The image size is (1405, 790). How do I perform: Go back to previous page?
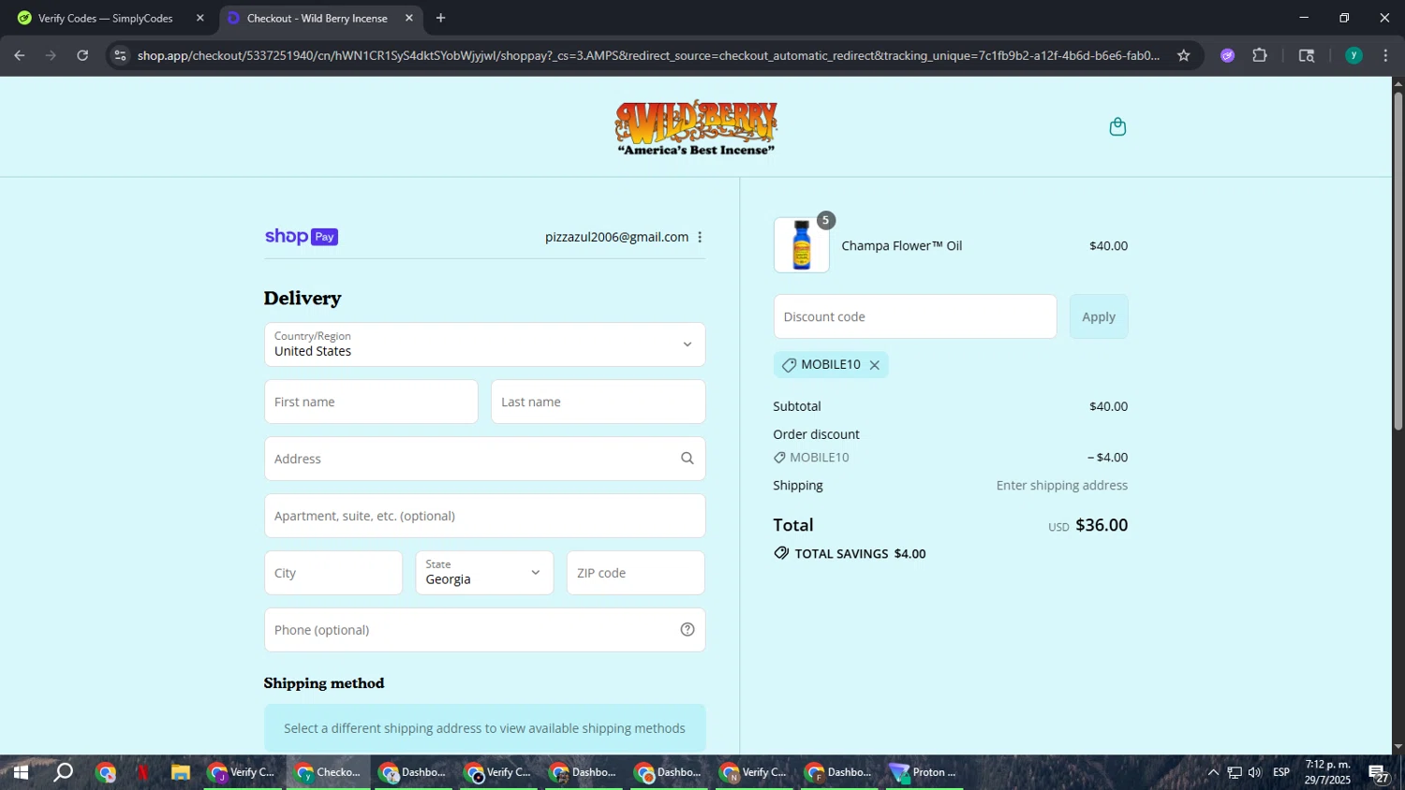pyautogui.click(x=20, y=55)
